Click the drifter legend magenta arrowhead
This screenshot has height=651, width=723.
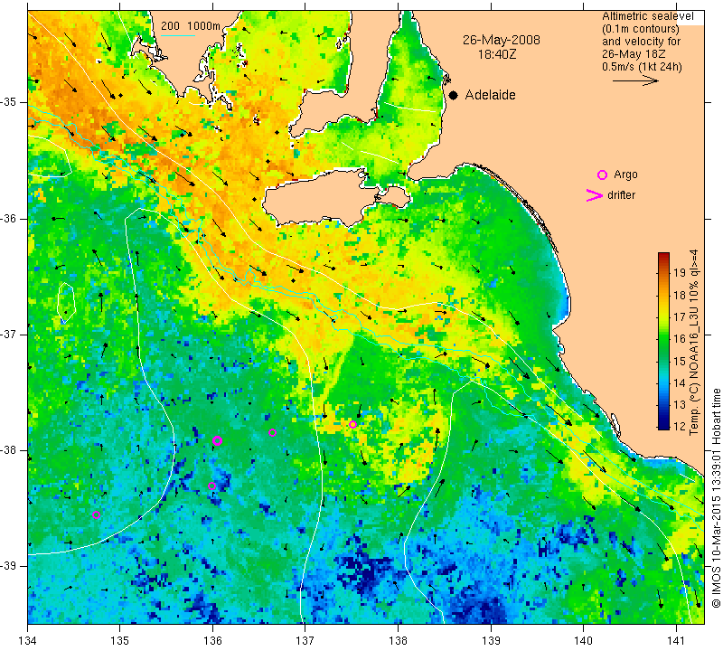595,195
